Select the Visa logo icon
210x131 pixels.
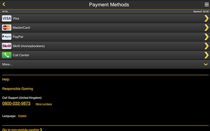pyautogui.click(x=7, y=18)
